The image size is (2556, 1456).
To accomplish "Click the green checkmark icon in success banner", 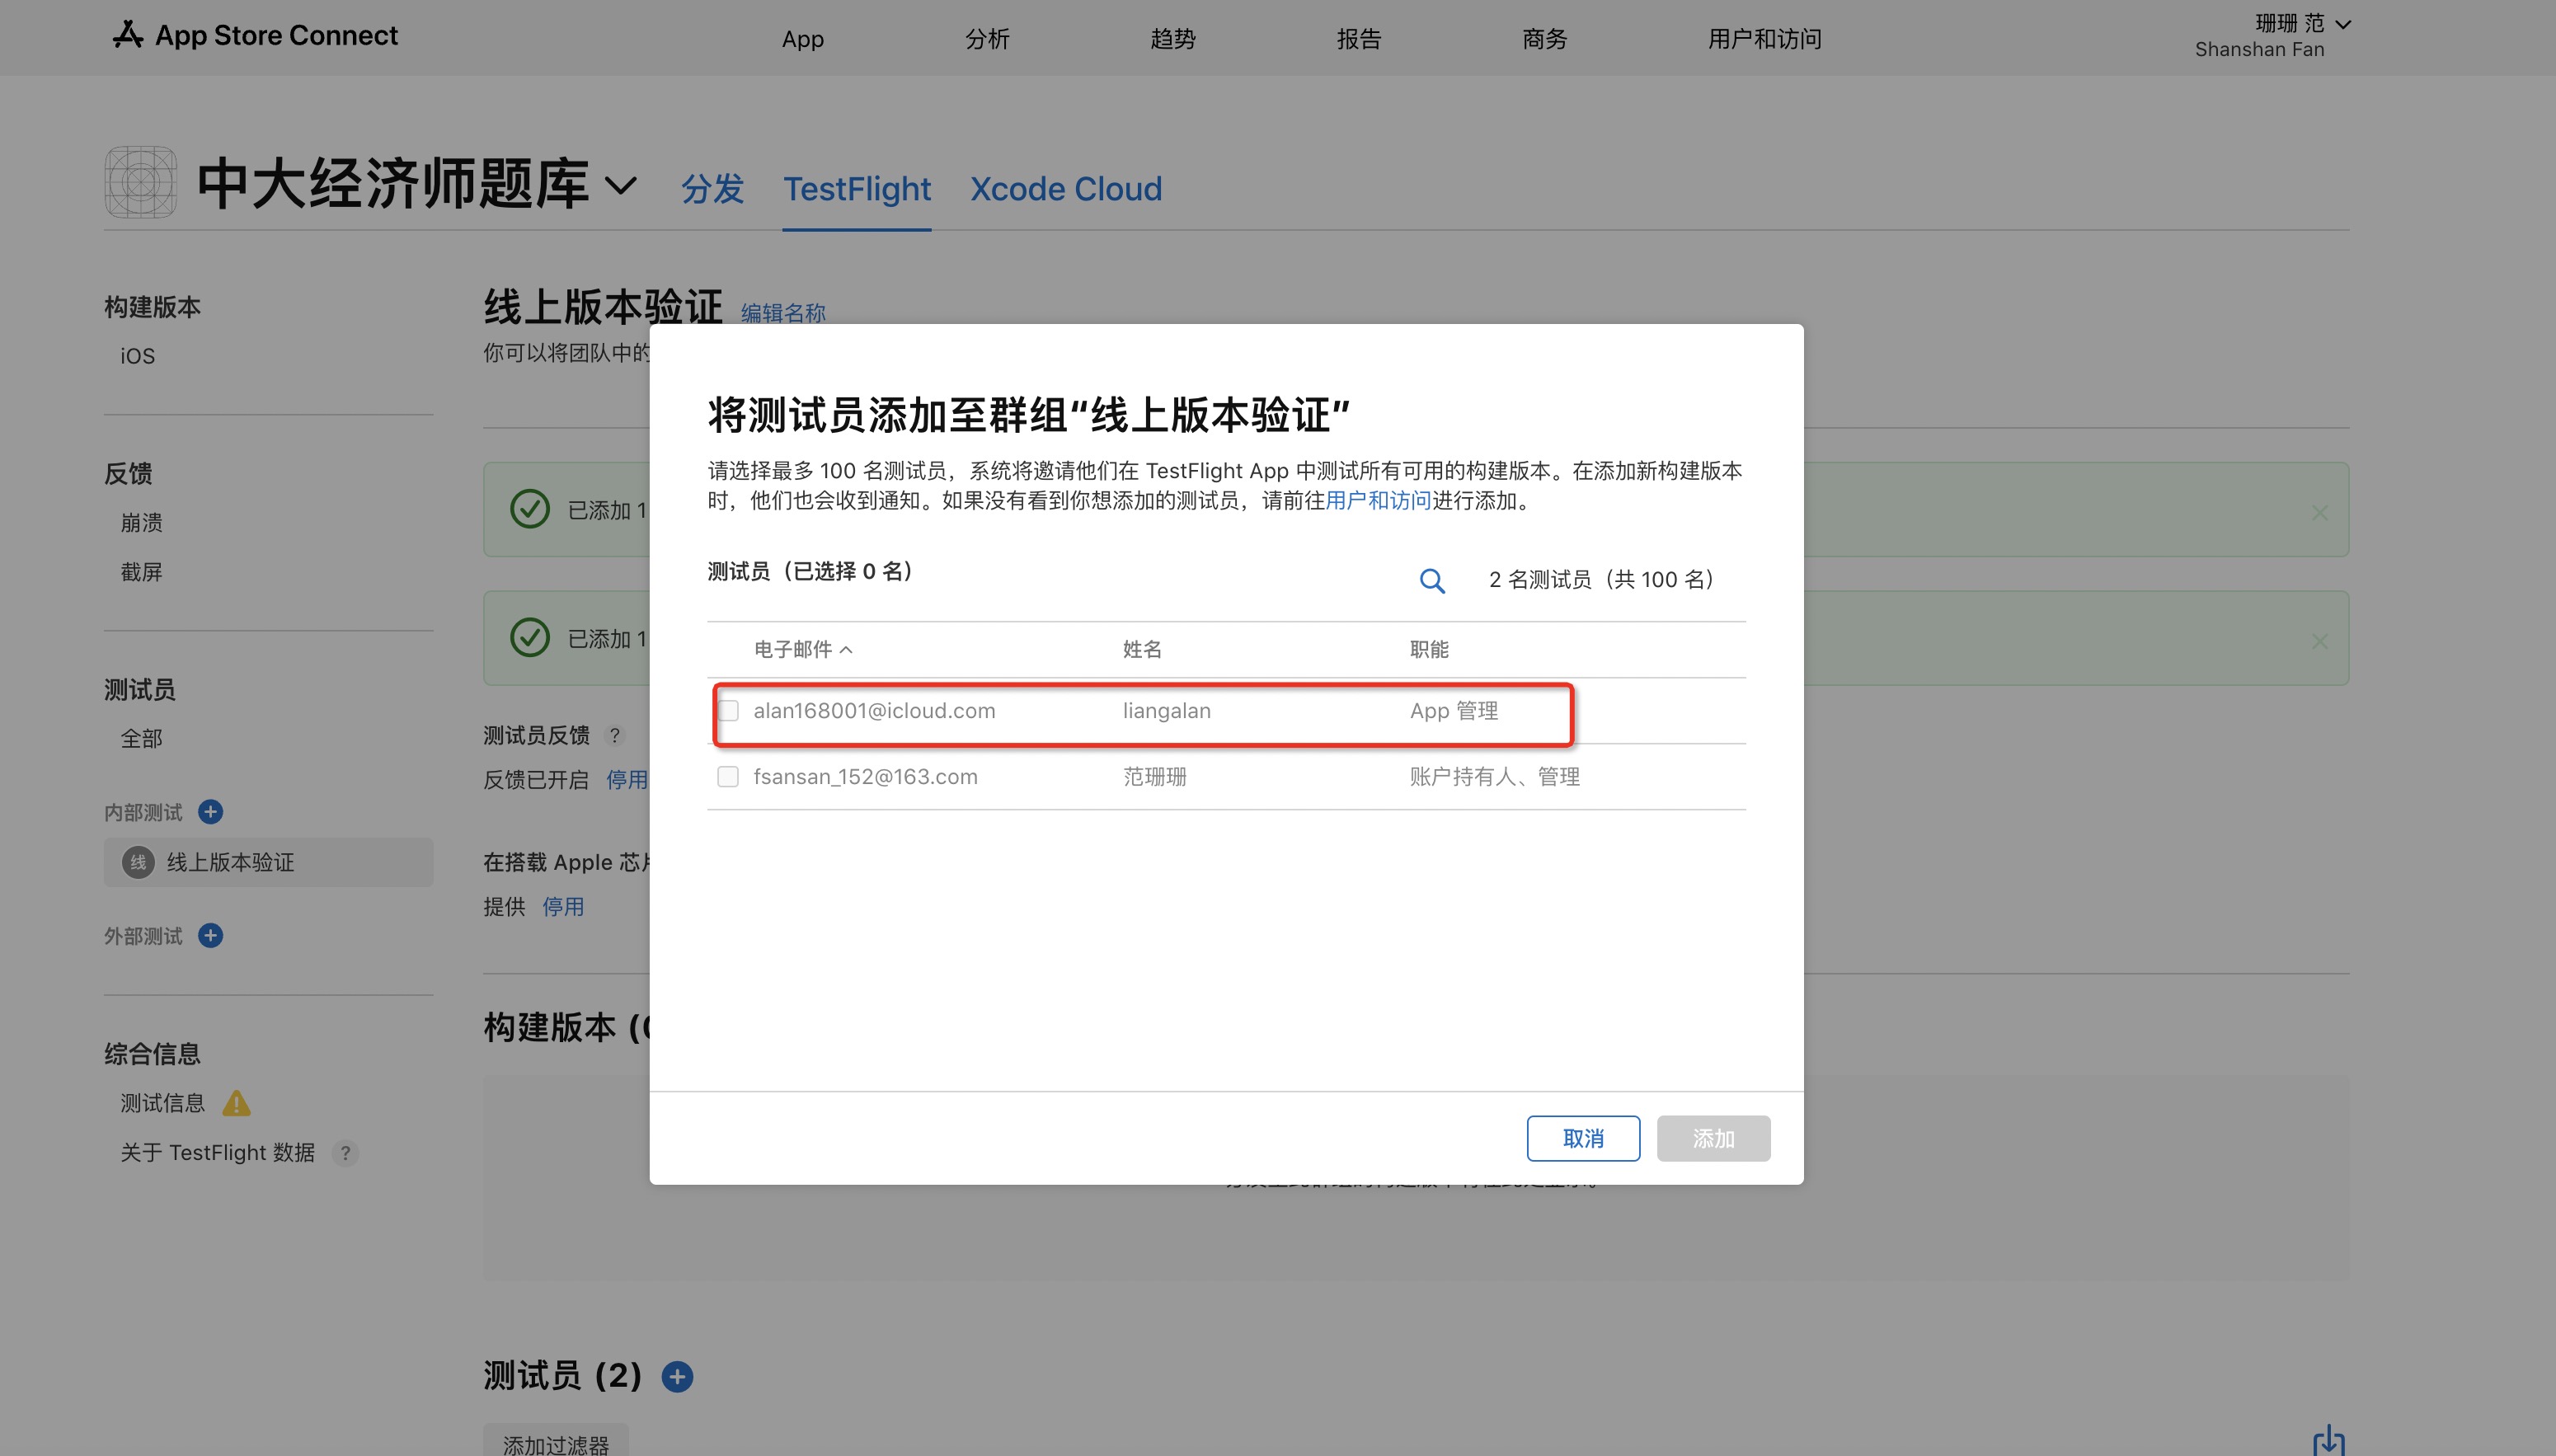I will pos(530,509).
